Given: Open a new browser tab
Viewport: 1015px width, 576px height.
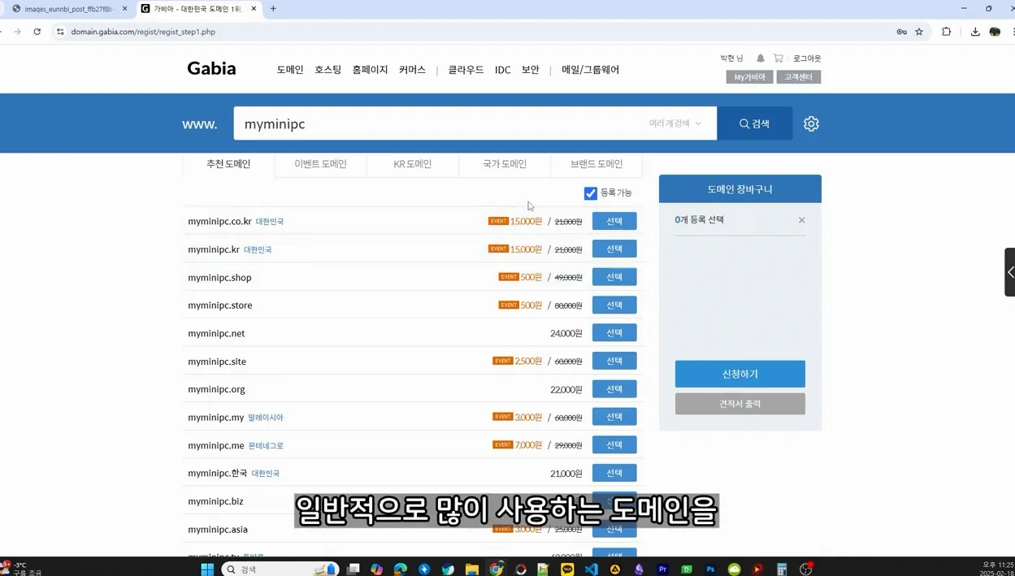Looking at the screenshot, I should [273, 9].
